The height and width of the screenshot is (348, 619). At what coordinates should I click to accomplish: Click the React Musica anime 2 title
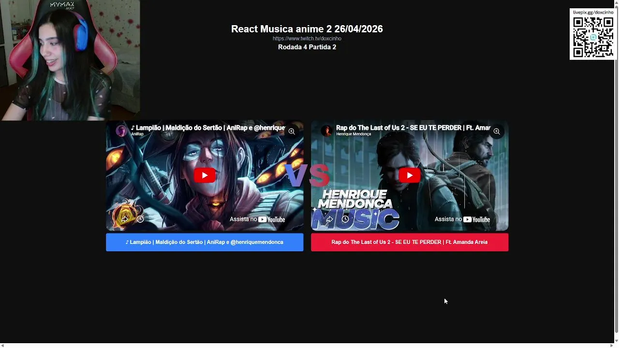tap(307, 29)
